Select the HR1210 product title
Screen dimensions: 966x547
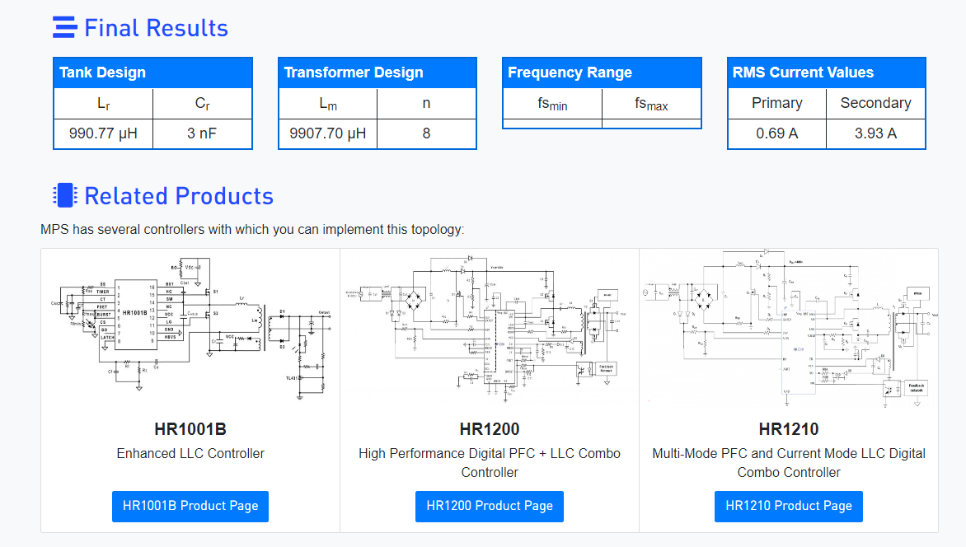(x=789, y=429)
